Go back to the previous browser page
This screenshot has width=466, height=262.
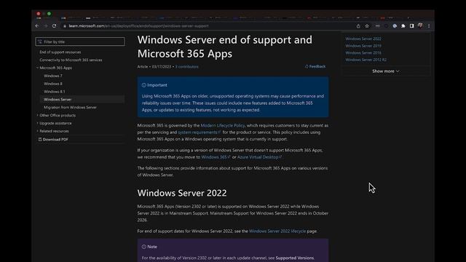(37, 26)
